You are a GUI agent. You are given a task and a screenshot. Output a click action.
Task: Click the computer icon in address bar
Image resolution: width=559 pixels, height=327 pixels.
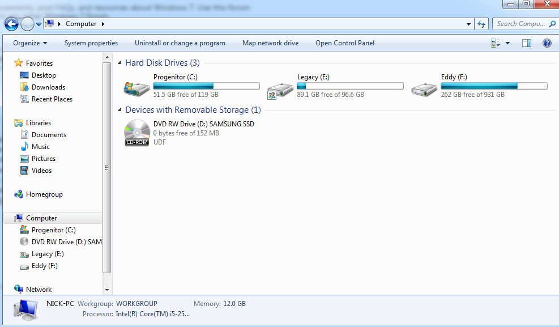click(x=49, y=24)
